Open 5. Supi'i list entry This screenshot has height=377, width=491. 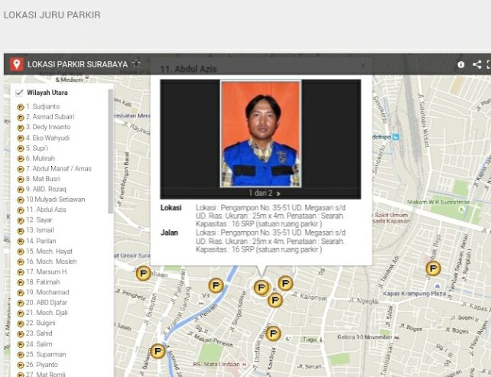pos(37,148)
